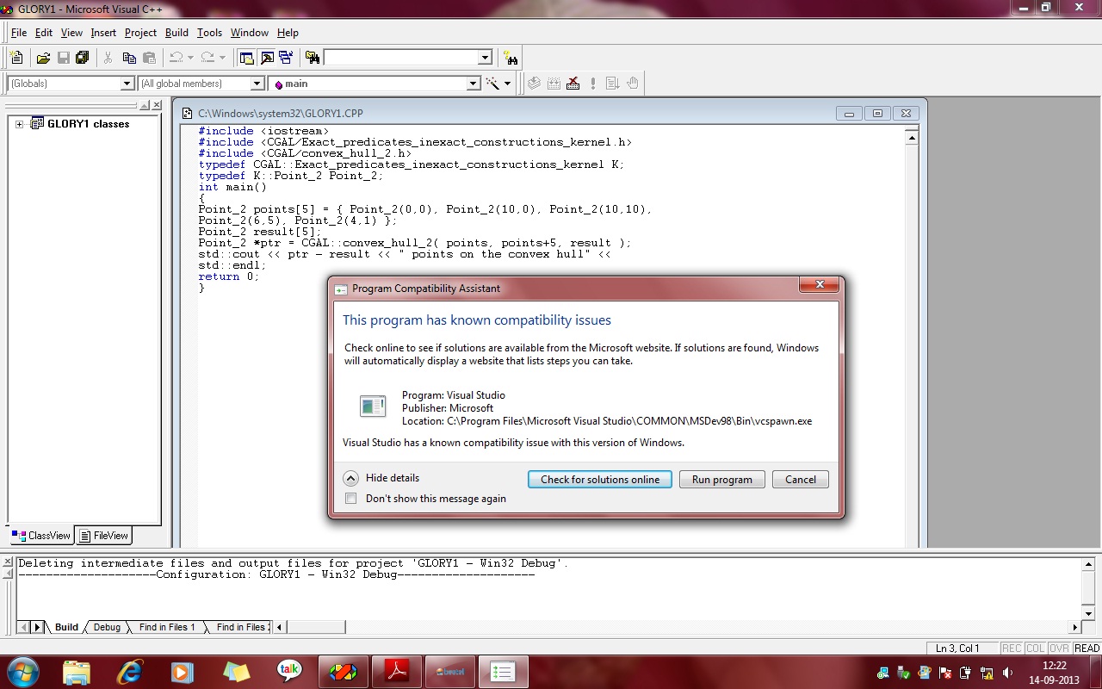Image resolution: width=1102 pixels, height=689 pixels.
Task: Open Windows Media Player from taskbar
Action: tap(183, 671)
